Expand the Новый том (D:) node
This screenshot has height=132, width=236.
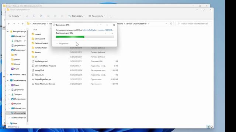coord(9,118)
